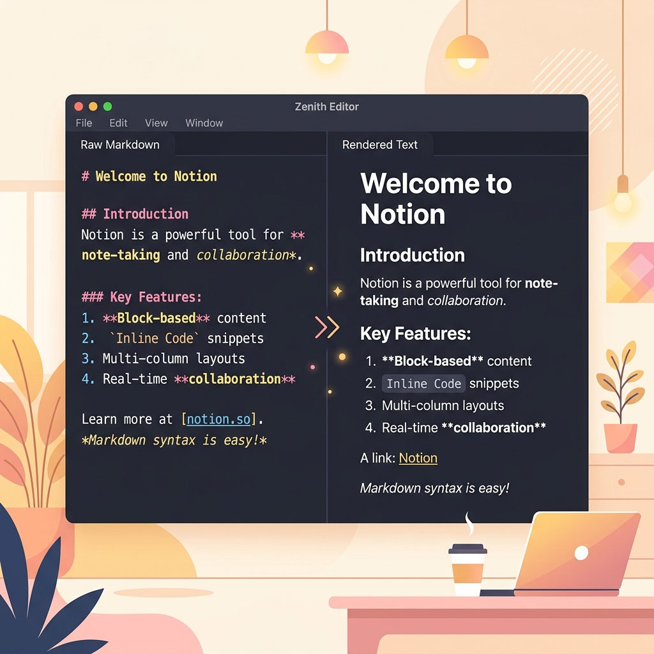Switch to the Rendered Text tab
The image size is (654, 654).
click(x=379, y=145)
